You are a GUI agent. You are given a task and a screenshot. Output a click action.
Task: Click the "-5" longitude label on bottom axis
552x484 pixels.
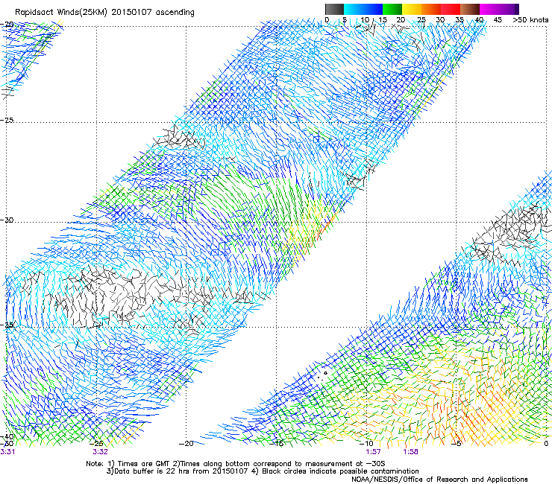pyautogui.click(x=457, y=444)
